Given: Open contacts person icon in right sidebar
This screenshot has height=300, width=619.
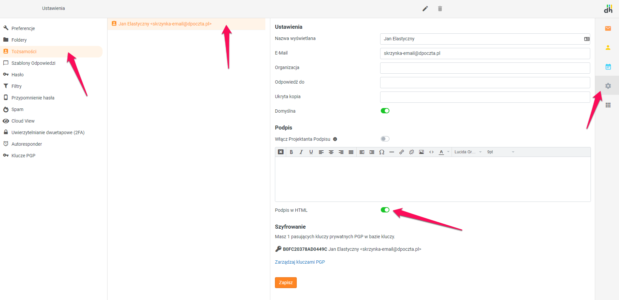Looking at the screenshot, I should [608, 48].
